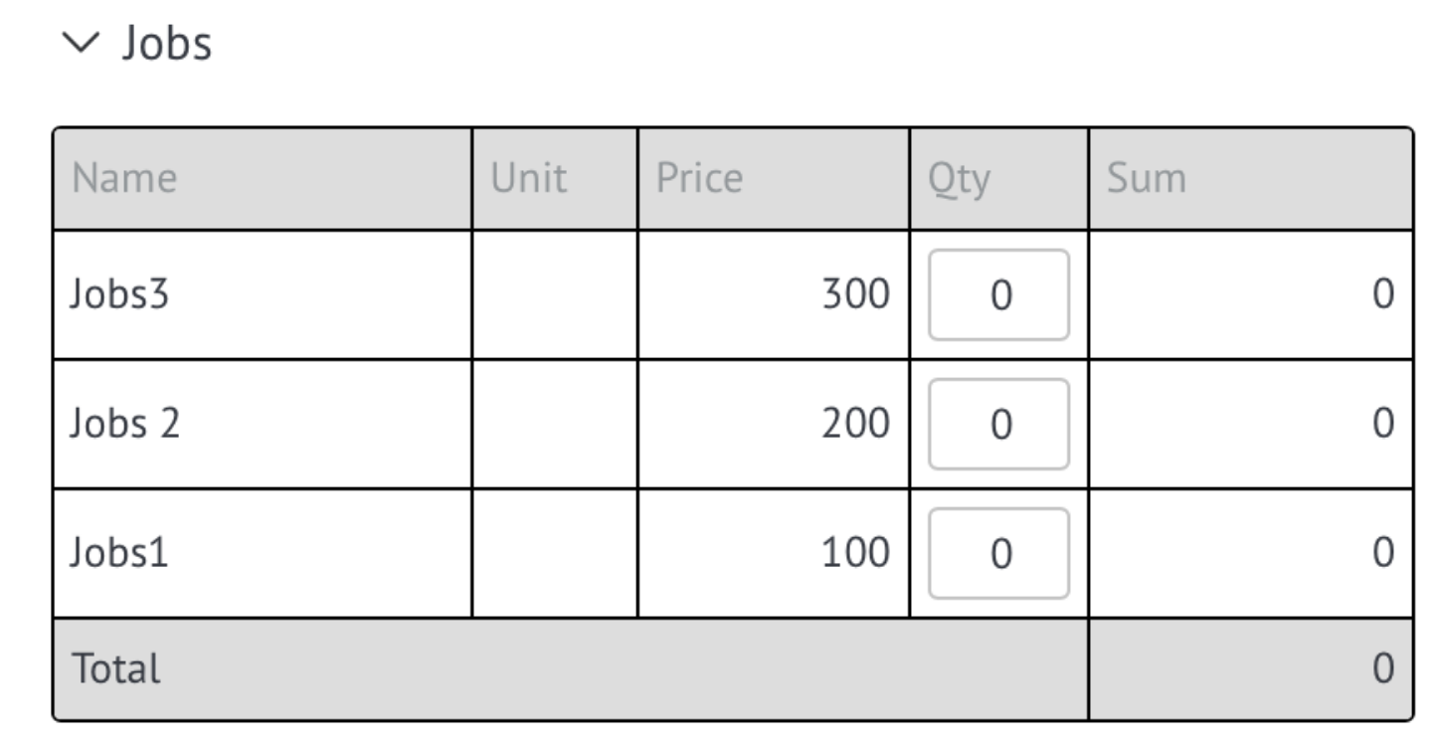1438x748 pixels.
Task: Select the Sum column header
Action: (x=1251, y=179)
